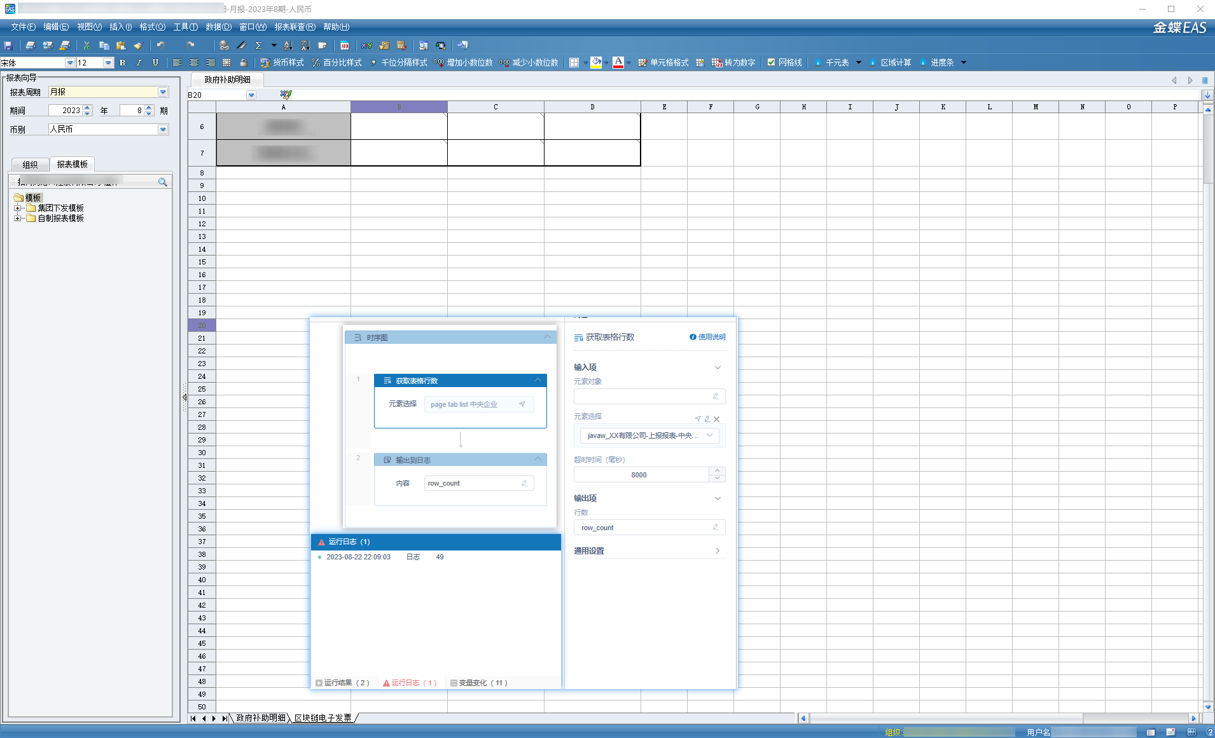Click the sort ascending icon
The image size is (1215, 738).
288,45
